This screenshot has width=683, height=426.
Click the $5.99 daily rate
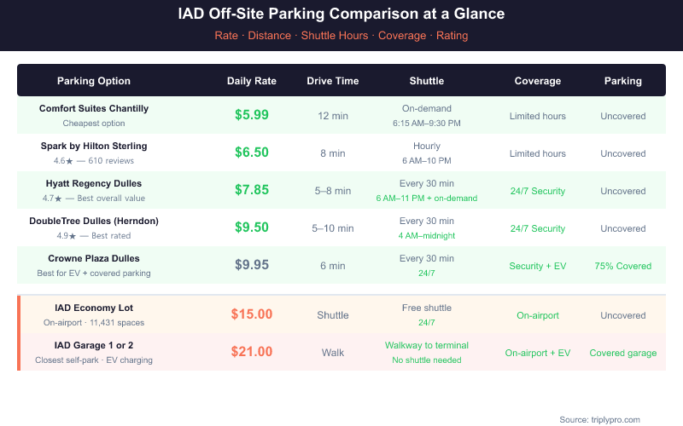pyautogui.click(x=252, y=116)
